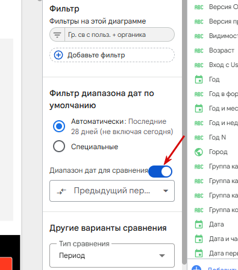Select the 'Версия О' field
Viewport: 238px width, 270px height.
pos(224,7)
